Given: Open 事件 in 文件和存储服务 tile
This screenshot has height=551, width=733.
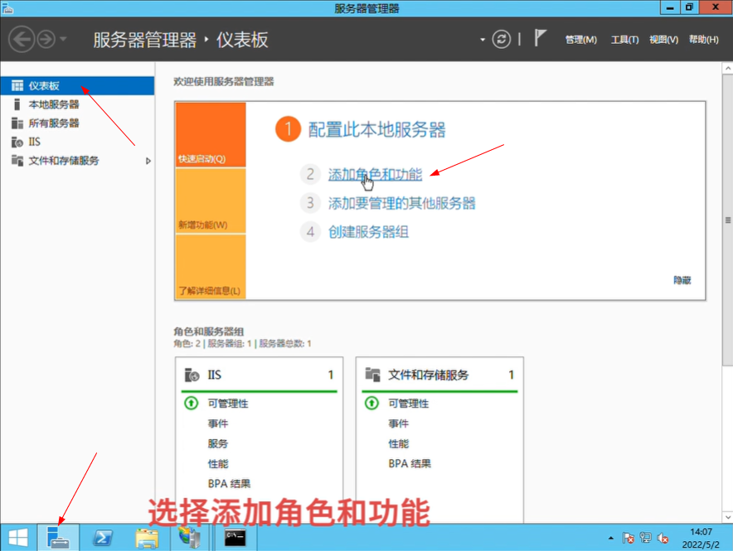Looking at the screenshot, I should tap(398, 423).
